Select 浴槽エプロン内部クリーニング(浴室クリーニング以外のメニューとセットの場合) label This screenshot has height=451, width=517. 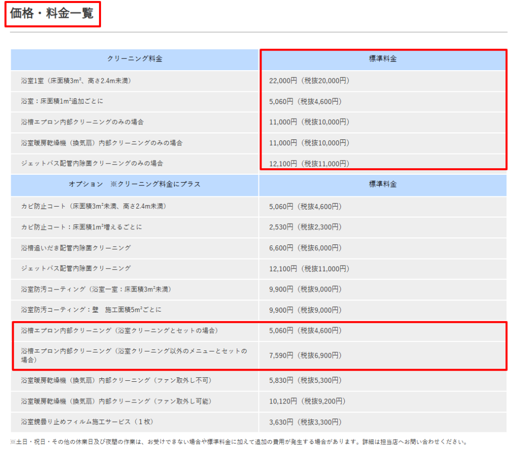[134, 356]
